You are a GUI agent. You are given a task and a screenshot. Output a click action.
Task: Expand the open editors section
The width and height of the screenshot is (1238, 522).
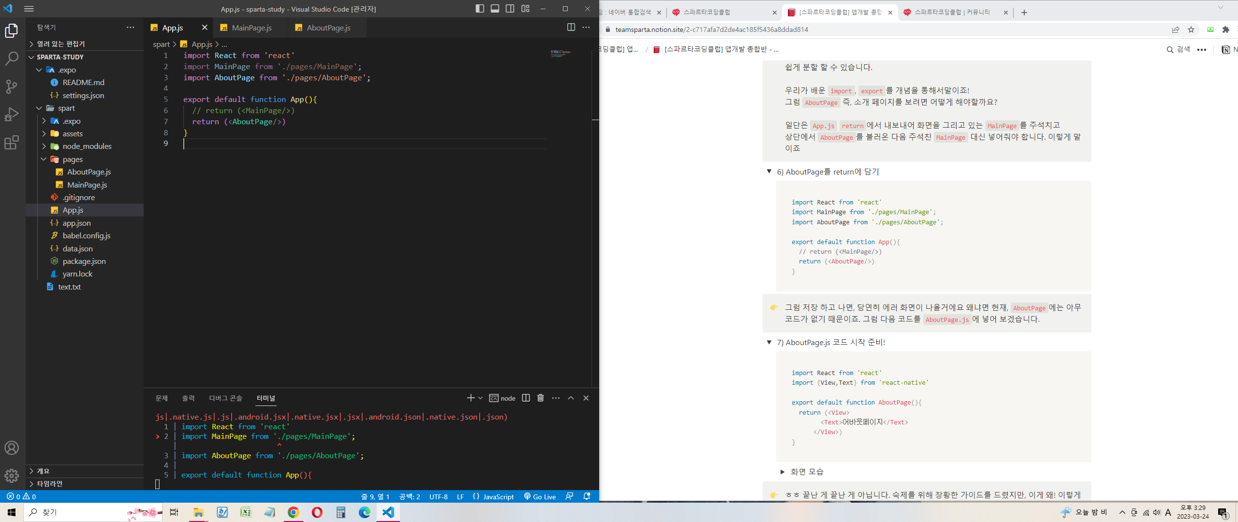pyautogui.click(x=85, y=44)
